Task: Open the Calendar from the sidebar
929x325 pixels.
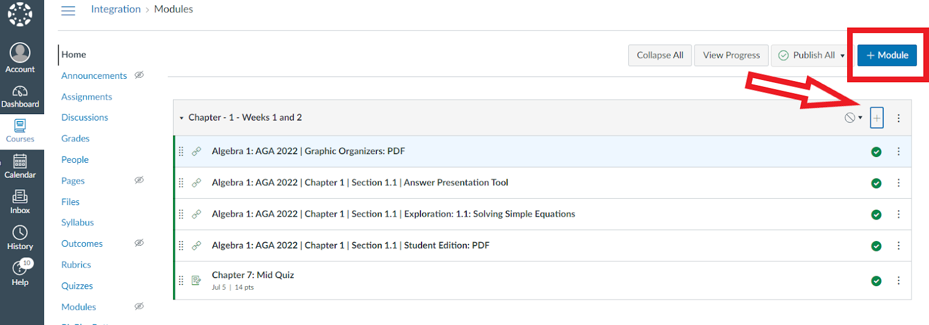Action: (20, 166)
